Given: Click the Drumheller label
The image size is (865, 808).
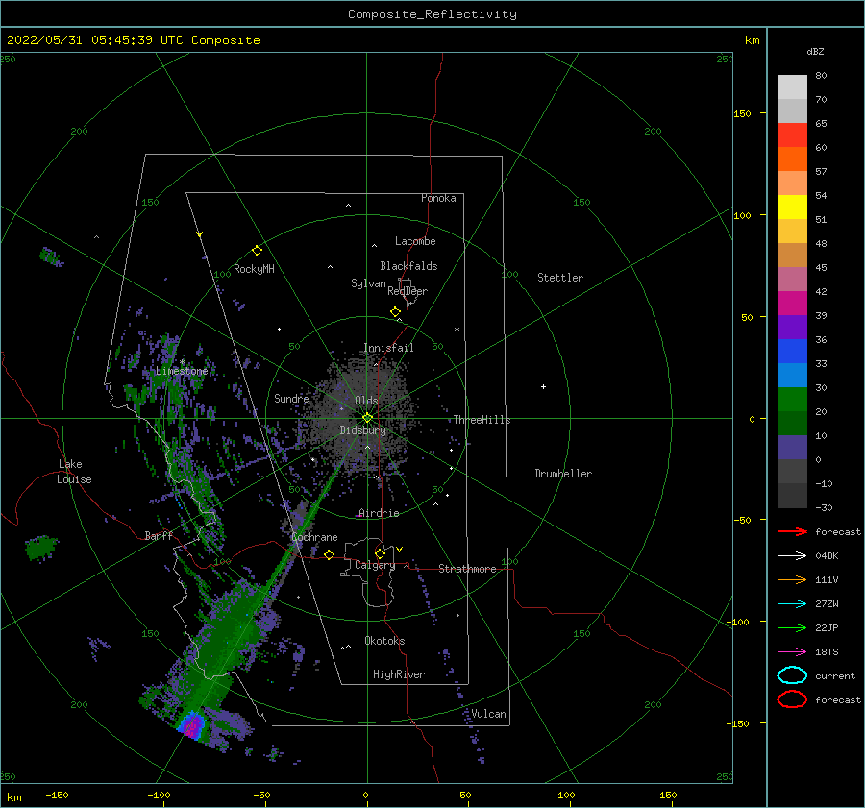Looking at the screenshot, I should 563,474.
